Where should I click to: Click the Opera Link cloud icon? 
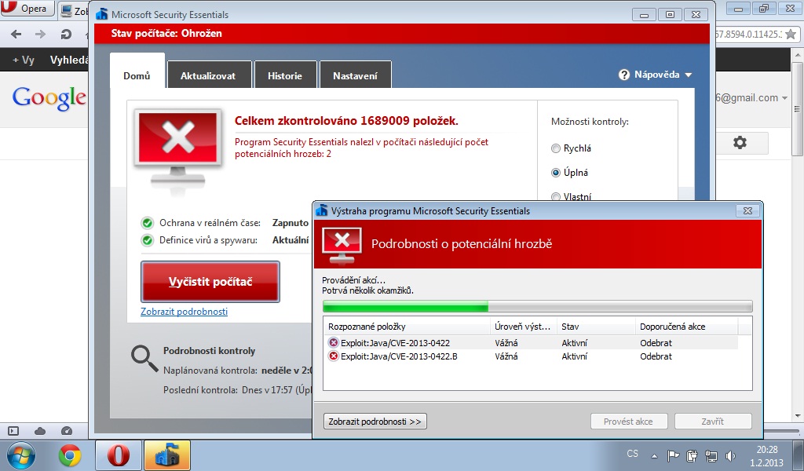[x=40, y=431]
